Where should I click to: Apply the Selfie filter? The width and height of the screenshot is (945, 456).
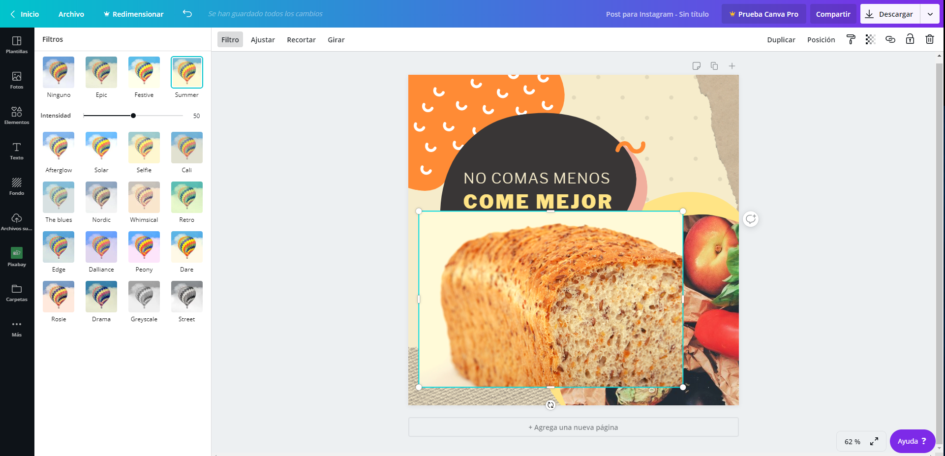pyautogui.click(x=144, y=148)
